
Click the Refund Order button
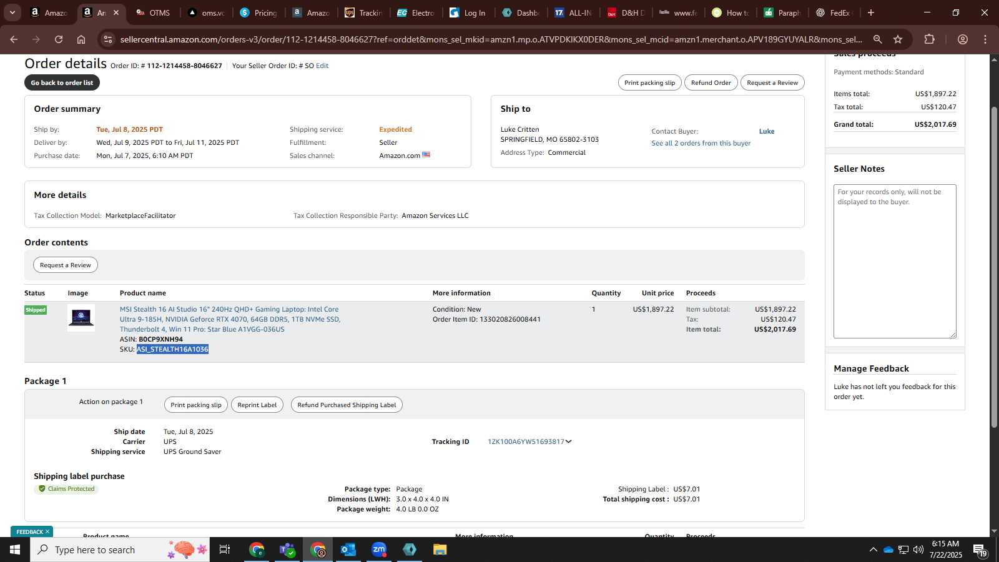tap(711, 82)
